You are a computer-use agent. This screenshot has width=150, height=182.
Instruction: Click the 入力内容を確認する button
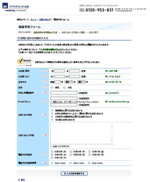[74, 173]
